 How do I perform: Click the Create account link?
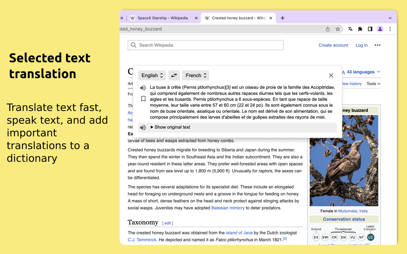point(333,45)
